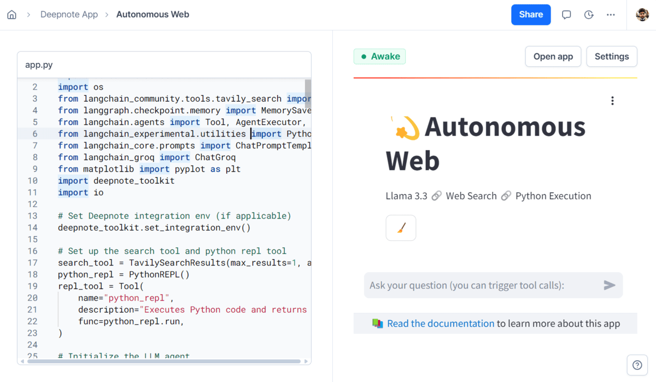656x382 pixels.
Task: Click the "import io" line
Action: coord(81,192)
